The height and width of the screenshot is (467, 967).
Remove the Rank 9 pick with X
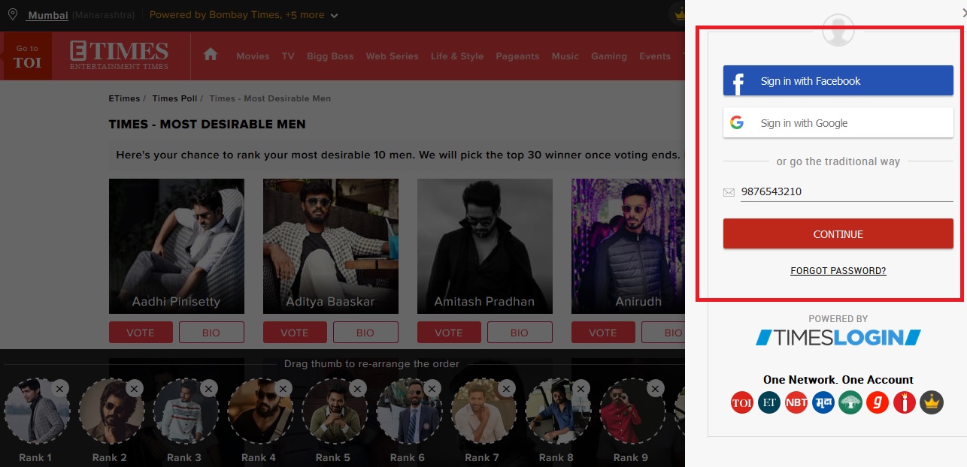656,388
